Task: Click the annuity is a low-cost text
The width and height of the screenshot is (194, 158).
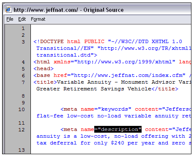Action: pyautogui.click(x=73, y=136)
